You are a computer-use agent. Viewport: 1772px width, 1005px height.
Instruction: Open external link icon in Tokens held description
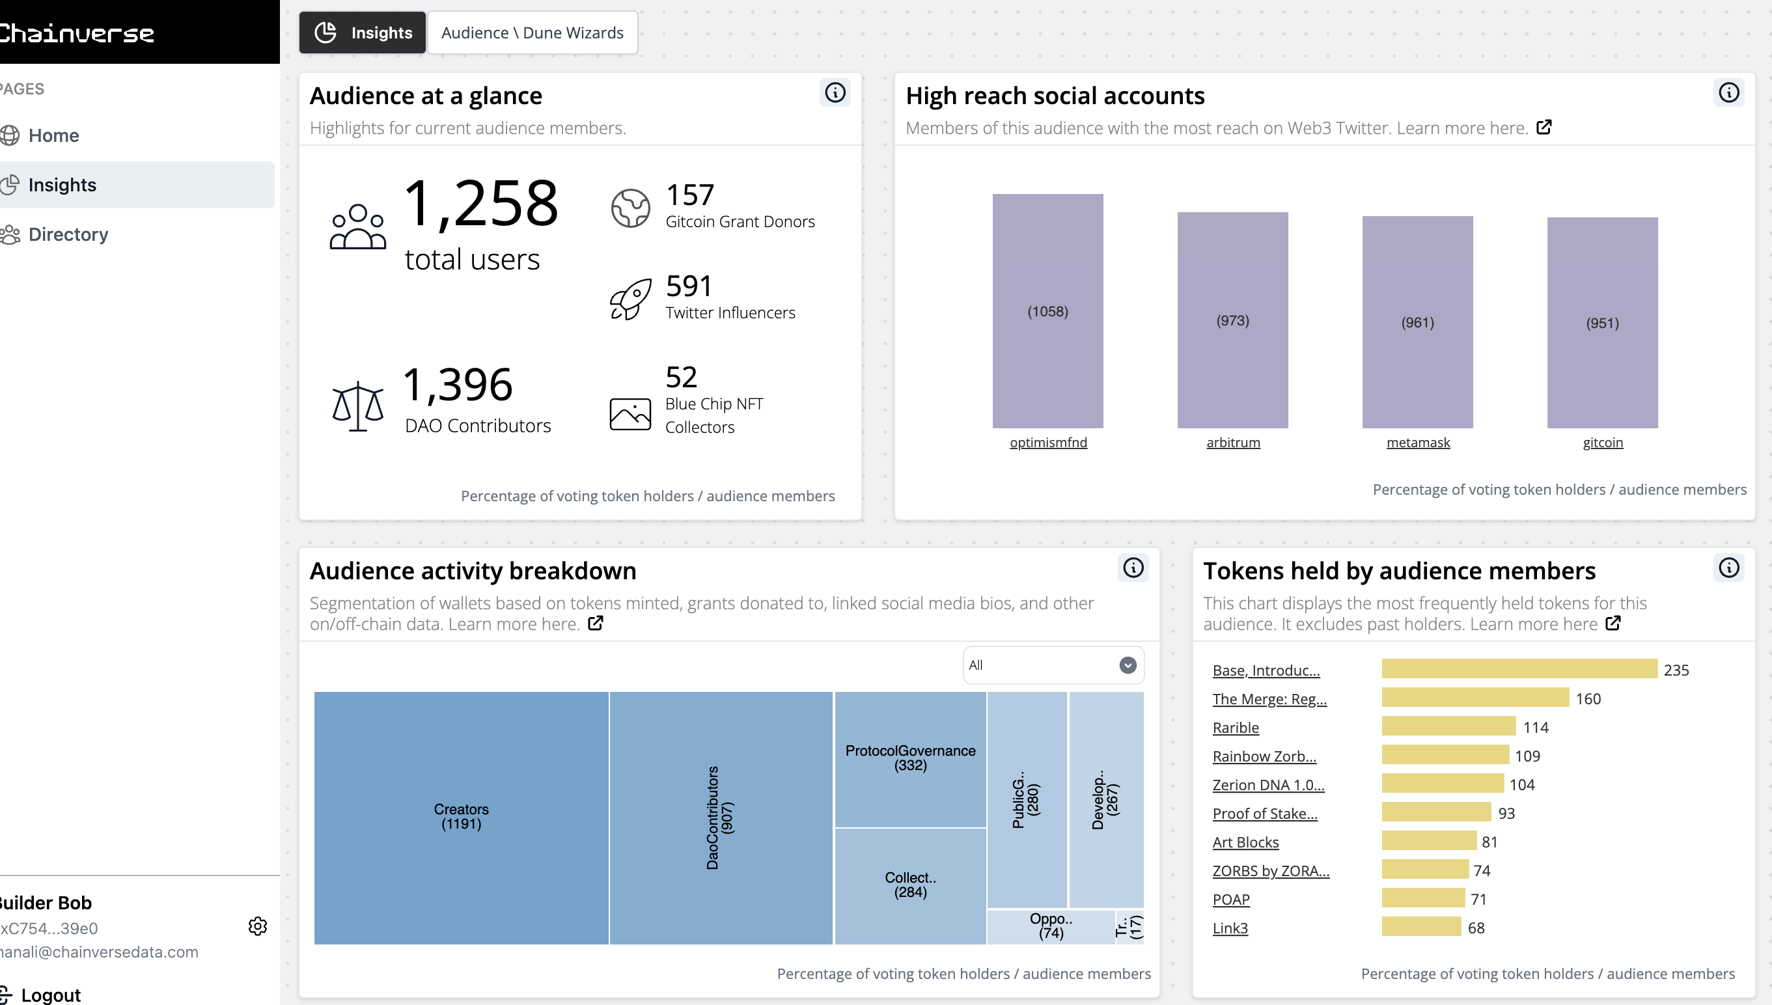tap(1613, 623)
